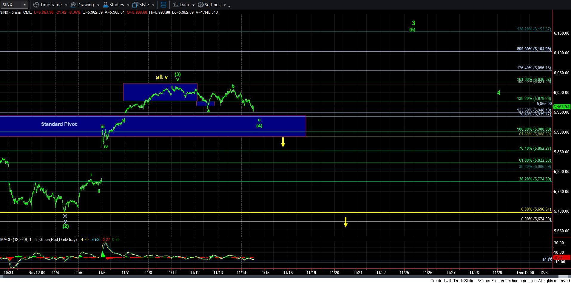Expand the Drawing dropdown arrow
This screenshot has height=283, width=571.
tap(98, 5)
